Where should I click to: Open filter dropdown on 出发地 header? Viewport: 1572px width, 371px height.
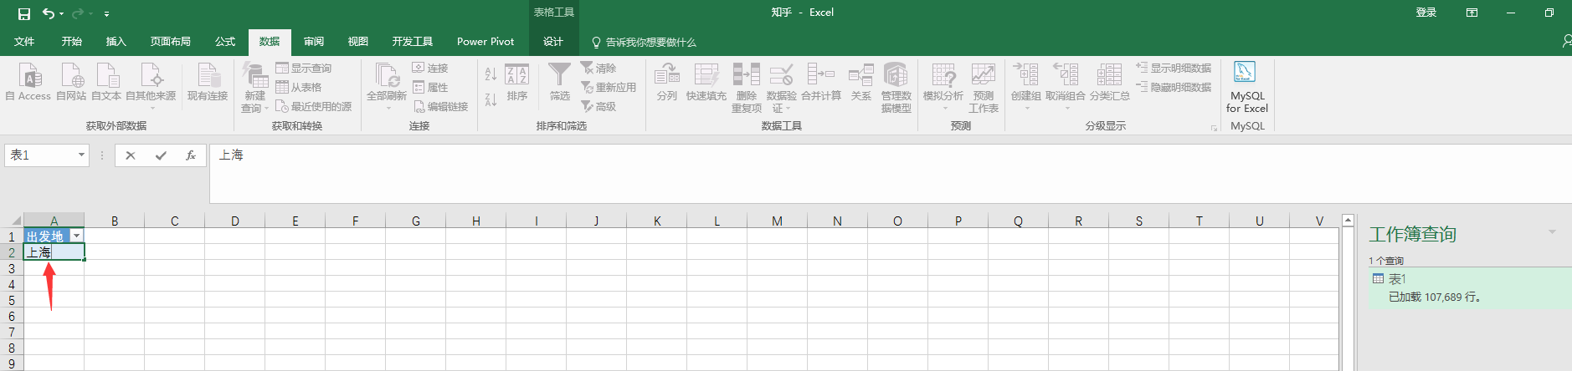tap(76, 236)
